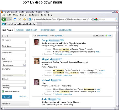Click the vertical scrollbar thumb
The image size is (119, 110).
pos(117,42)
